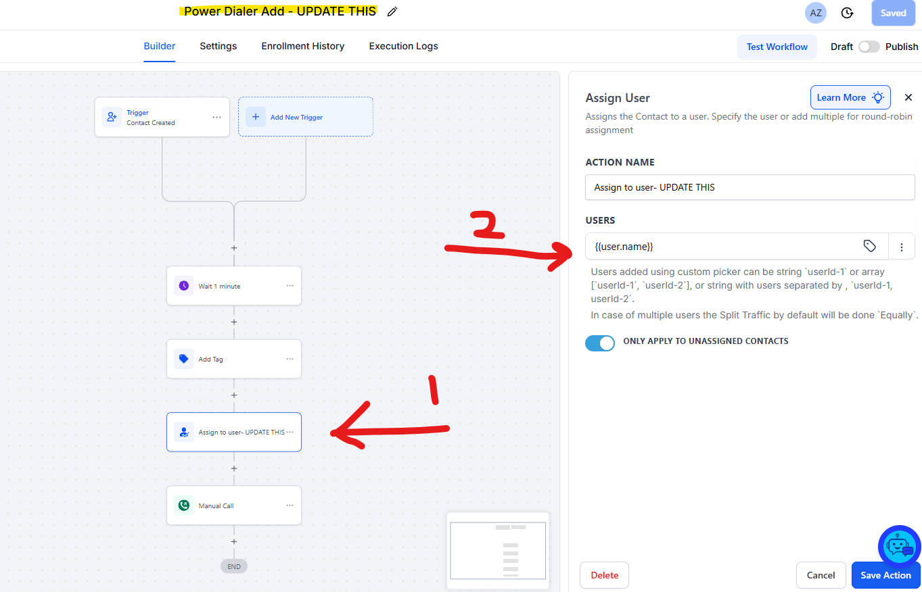This screenshot has width=922, height=592.
Task: Open Wait 1 minute three-dot menu
Action: [x=290, y=286]
